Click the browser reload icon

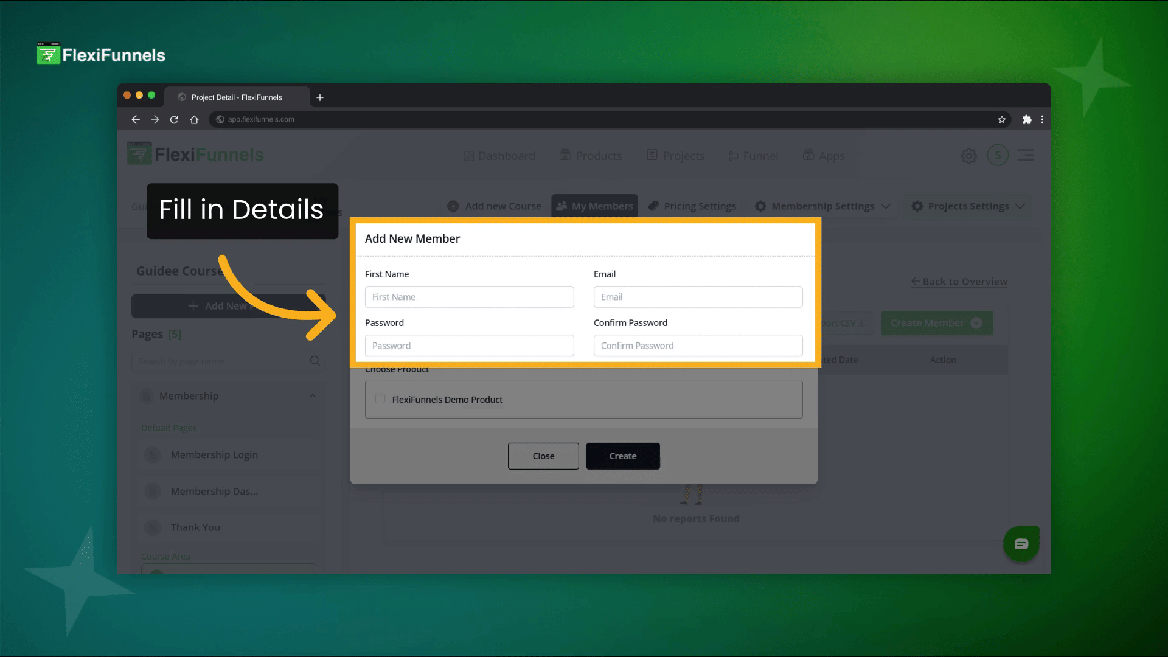point(174,120)
